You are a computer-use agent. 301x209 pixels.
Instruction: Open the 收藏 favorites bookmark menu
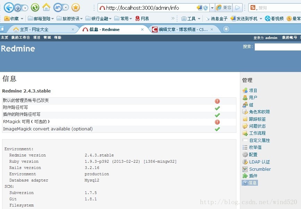coord(14,19)
